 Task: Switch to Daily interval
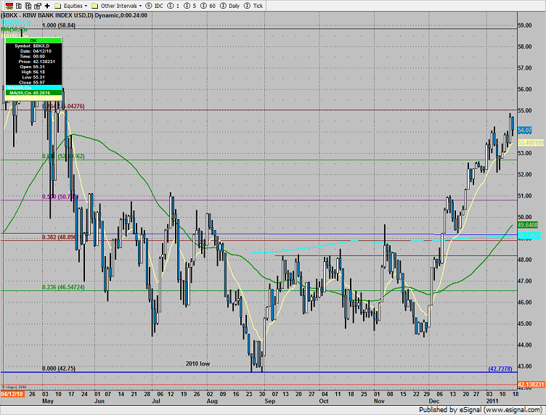pyautogui.click(x=230, y=6)
